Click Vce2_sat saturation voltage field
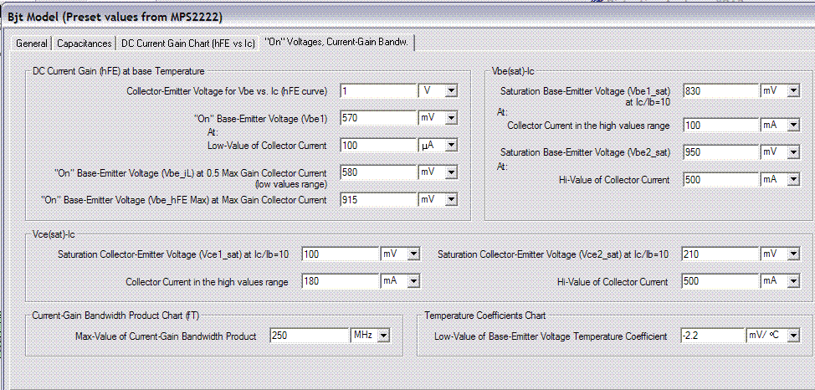 721,254
